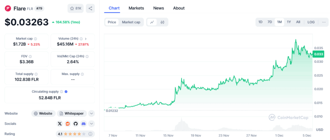Open the Discord social link

point(84,124)
